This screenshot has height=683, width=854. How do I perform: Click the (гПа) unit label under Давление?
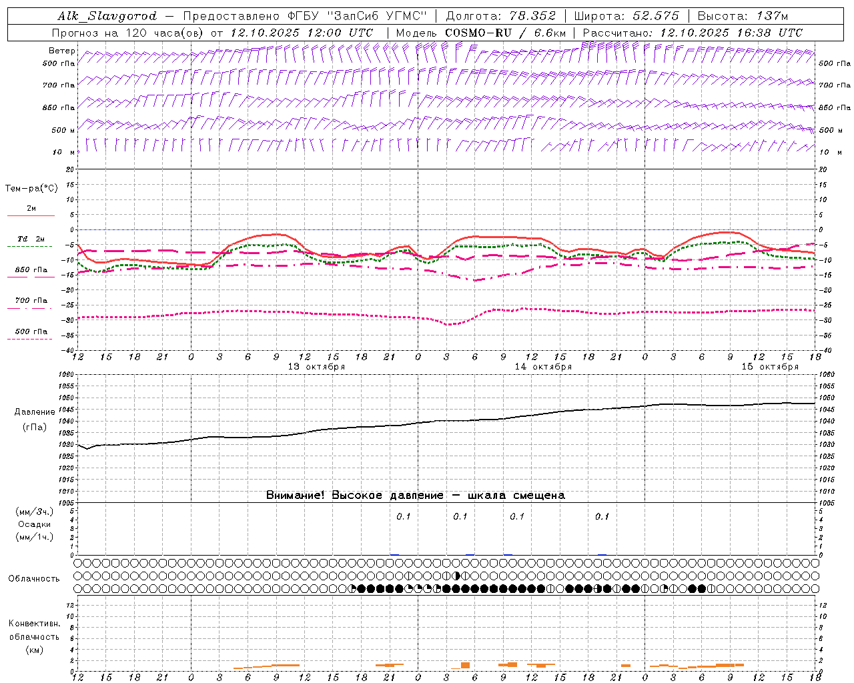coord(35,428)
